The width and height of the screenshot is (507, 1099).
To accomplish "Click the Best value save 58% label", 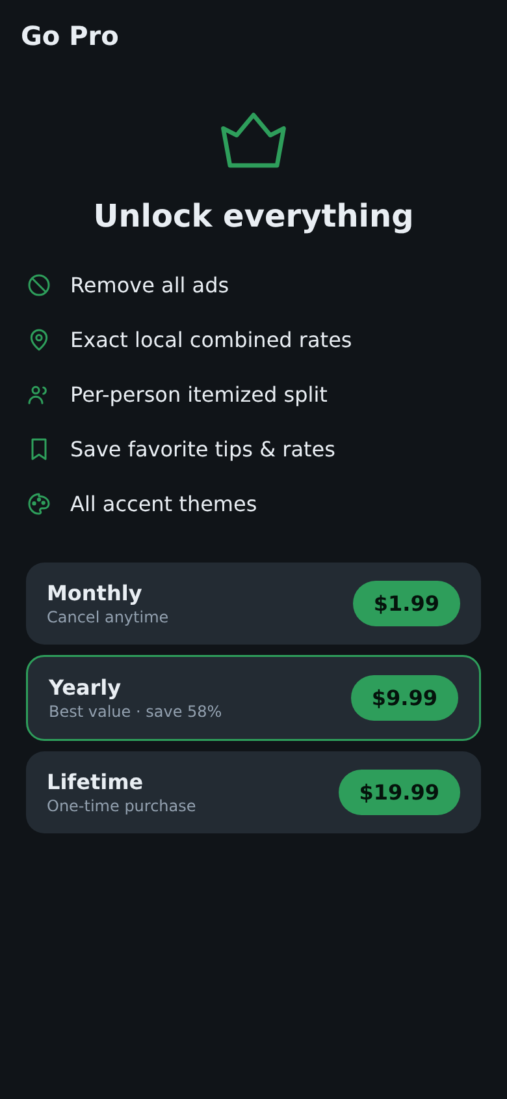I will [135, 712].
